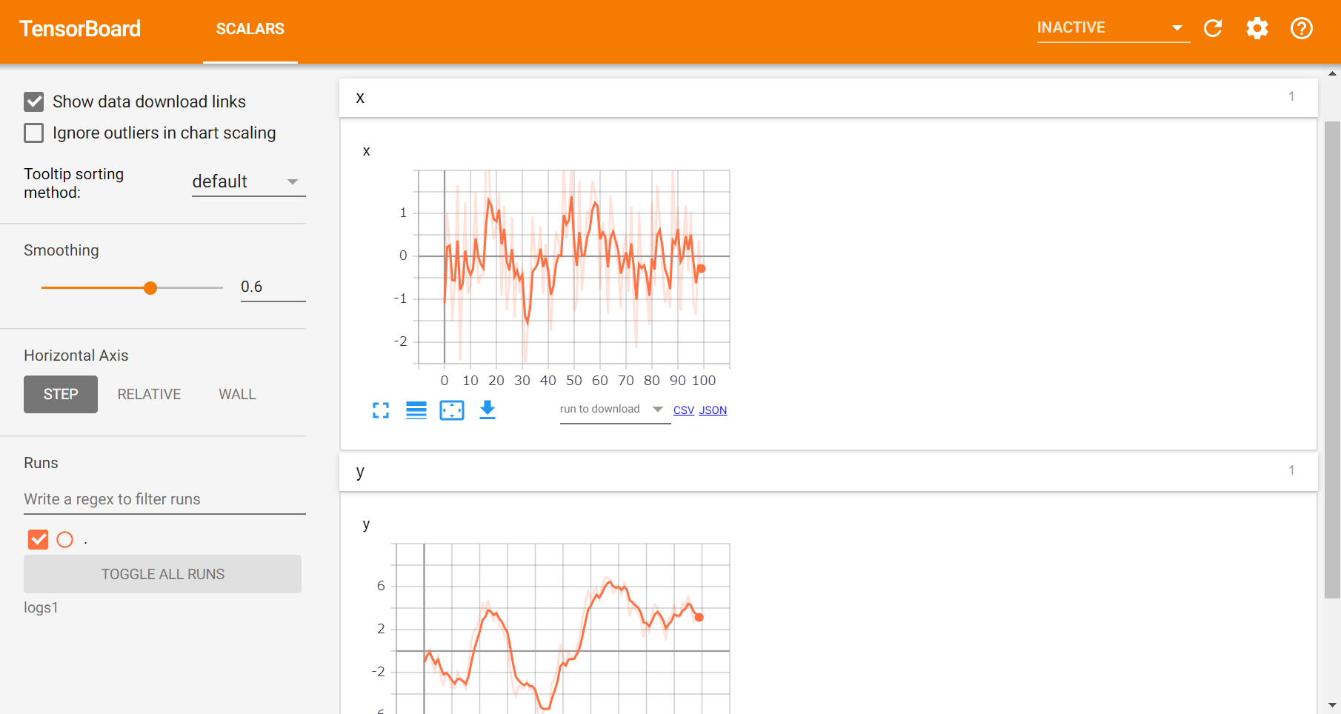Image resolution: width=1341 pixels, height=714 pixels.
Task: Enable Ignore outliers in chart scaling
Action: tap(33, 133)
